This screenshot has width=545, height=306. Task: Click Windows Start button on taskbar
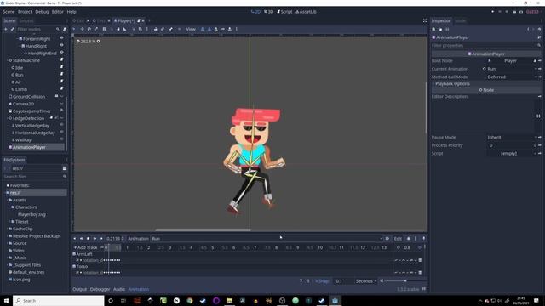(x=6, y=300)
